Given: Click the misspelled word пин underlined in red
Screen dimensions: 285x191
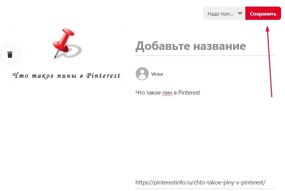Looking at the screenshot, I should coord(167,93).
